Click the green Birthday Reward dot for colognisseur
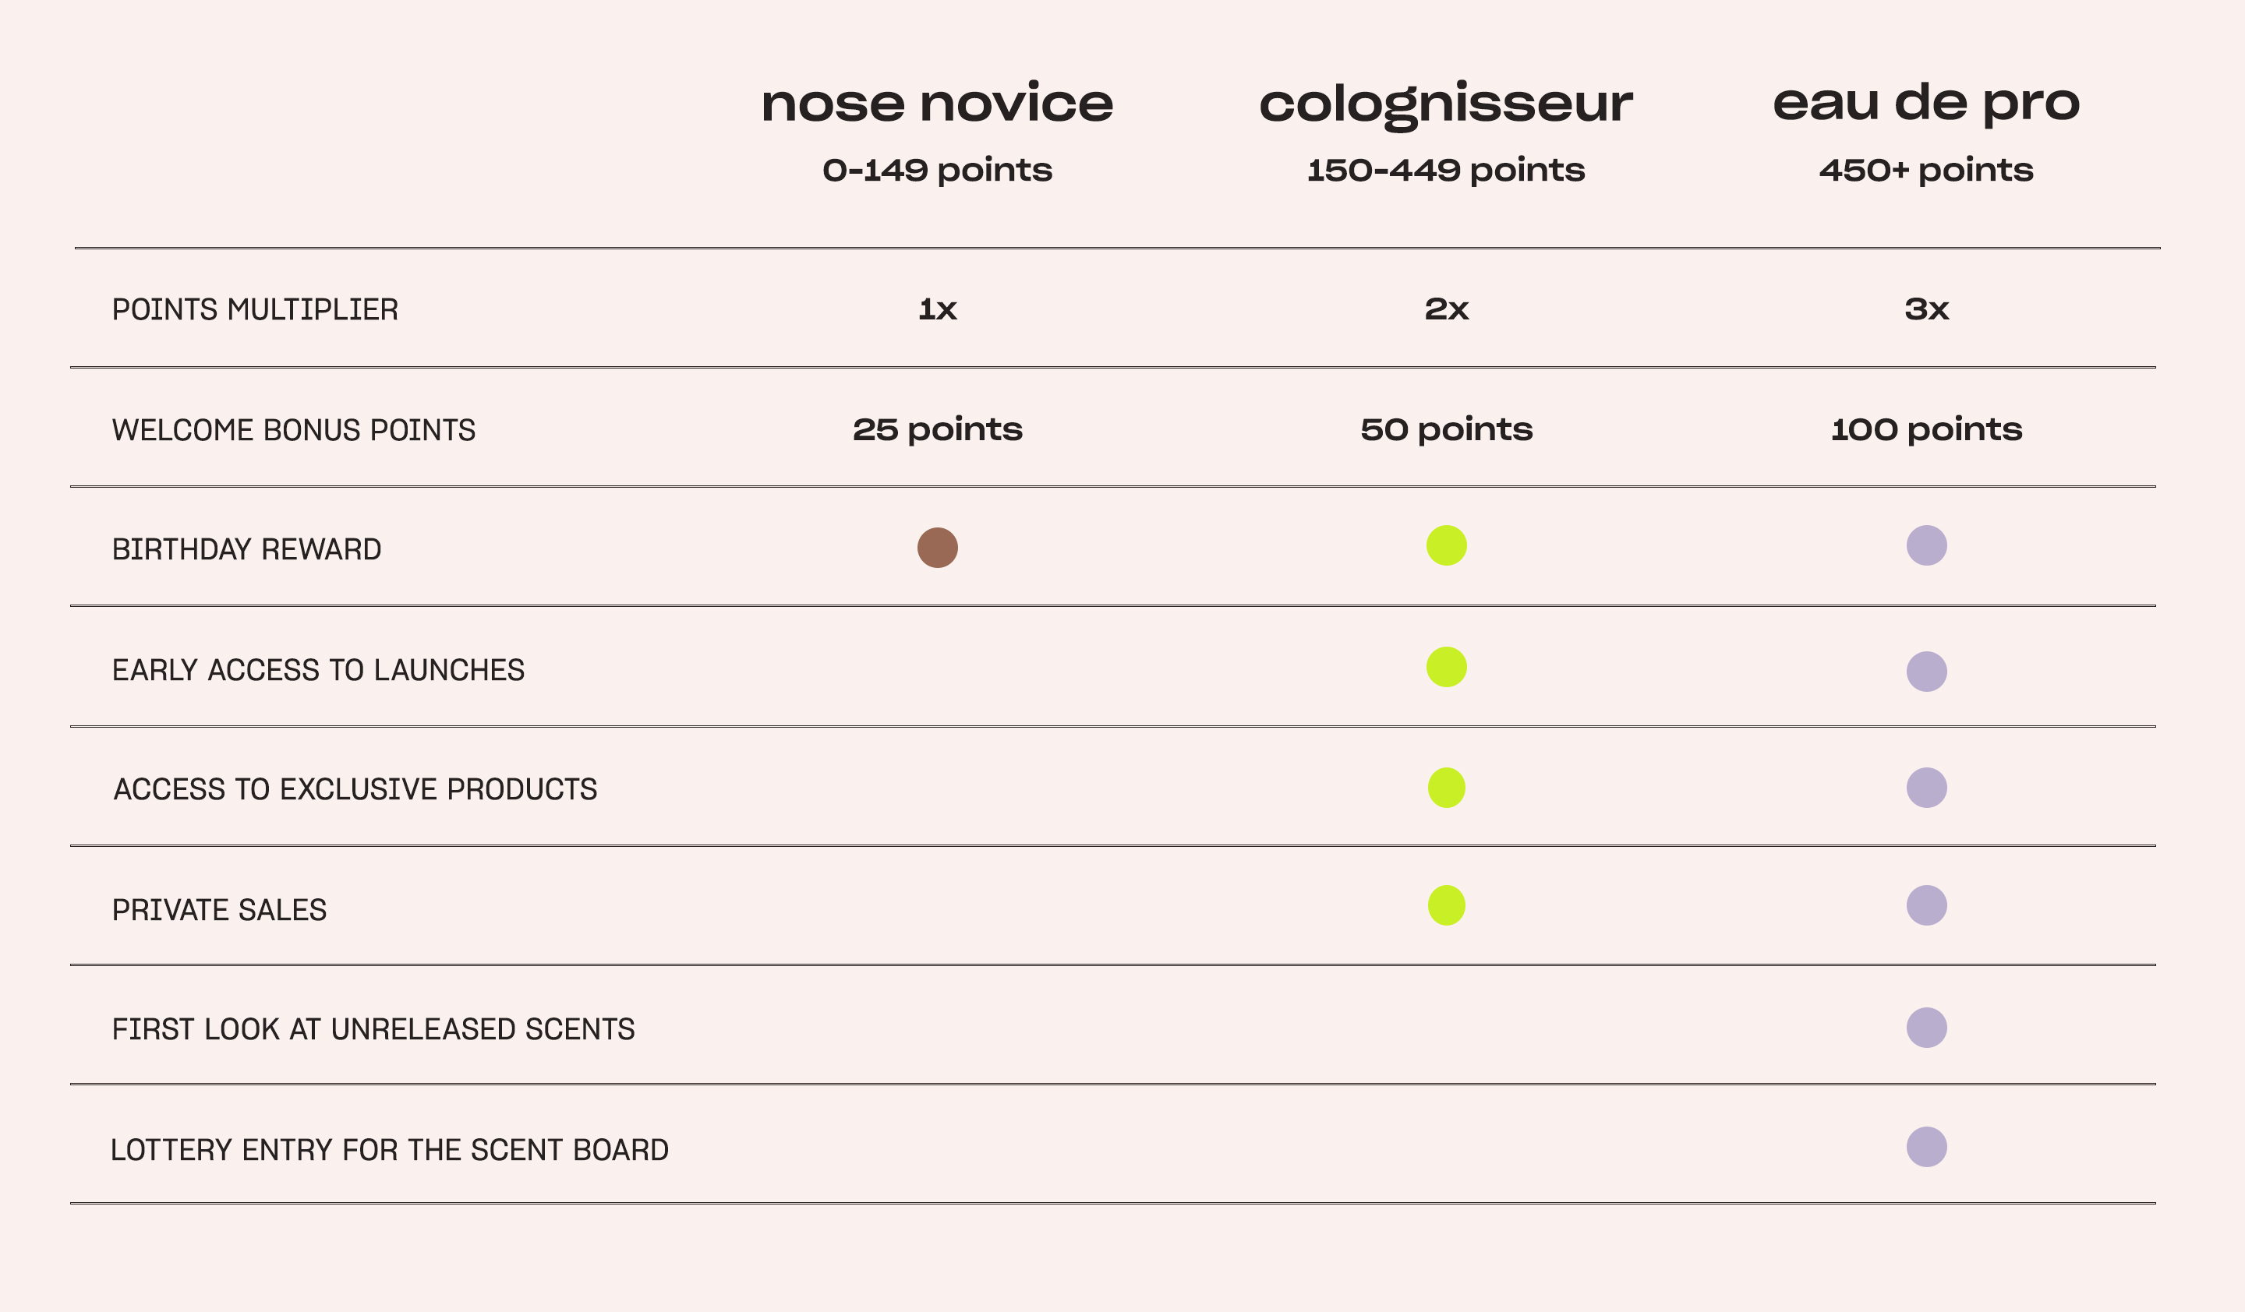 click(x=1446, y=545)
